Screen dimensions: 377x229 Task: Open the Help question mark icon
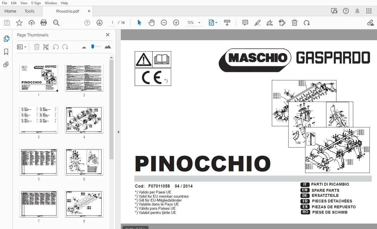pyautogui.click(x=346, y=11)
